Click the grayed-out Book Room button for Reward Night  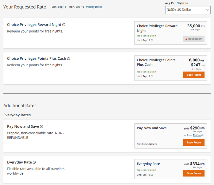pos(194,39)
